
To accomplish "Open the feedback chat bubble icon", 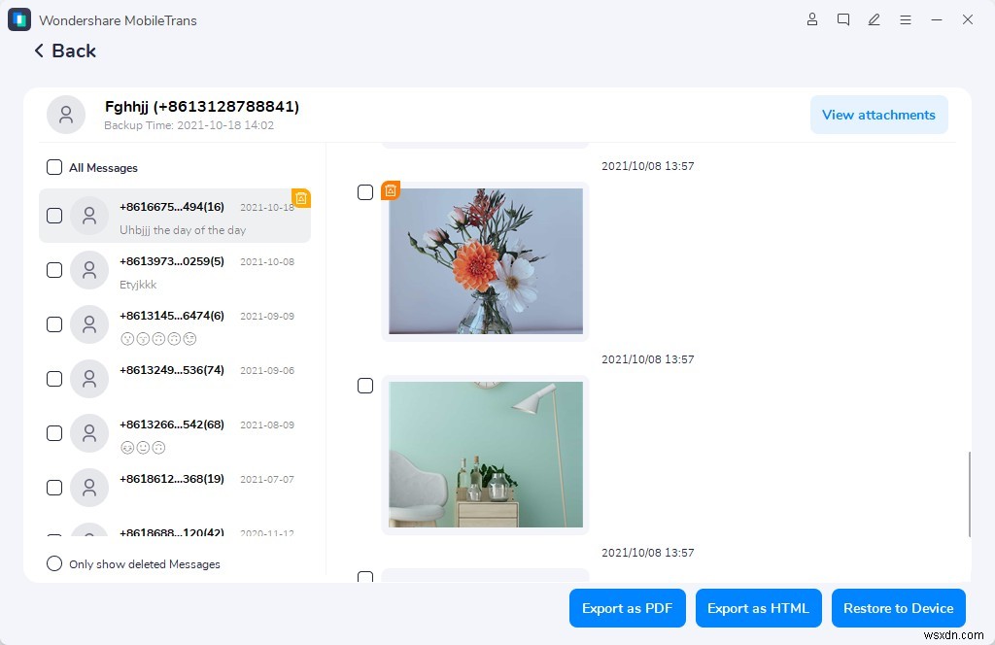I will [843, 19].
